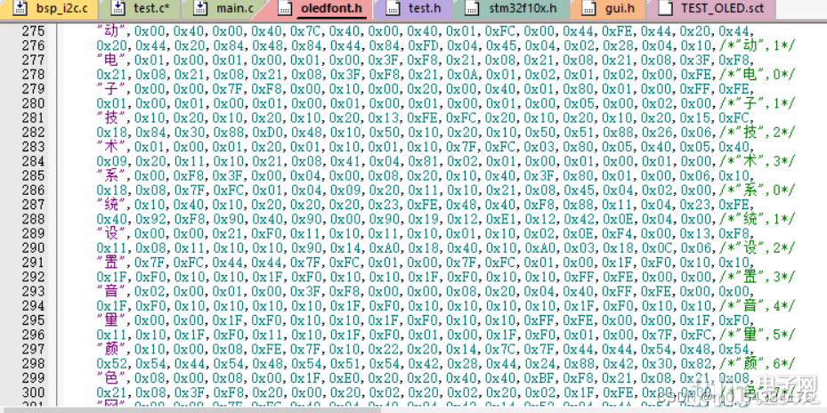Click the oledfont.h file icon
827x413 pixels.
(x=285, y=8)
